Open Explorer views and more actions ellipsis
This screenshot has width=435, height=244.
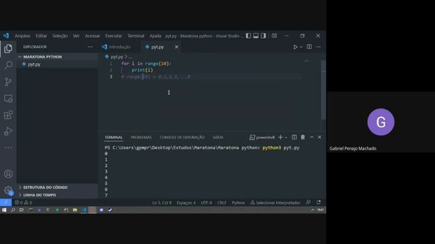90,47
